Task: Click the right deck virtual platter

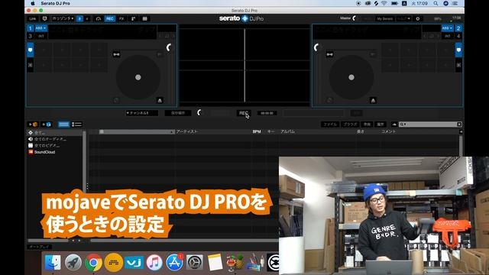Action: pos(351,77)
